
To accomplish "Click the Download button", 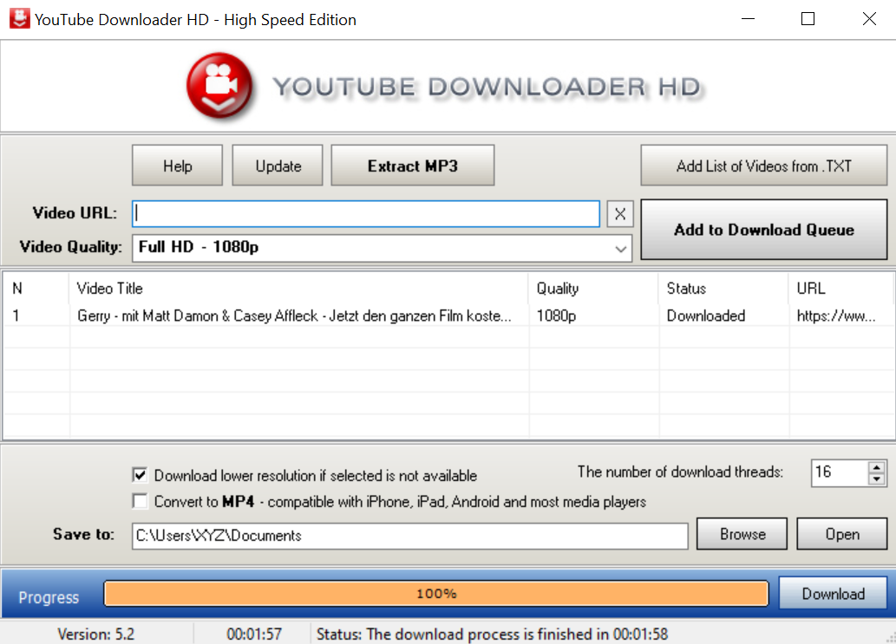I will [x=834, y=594].
